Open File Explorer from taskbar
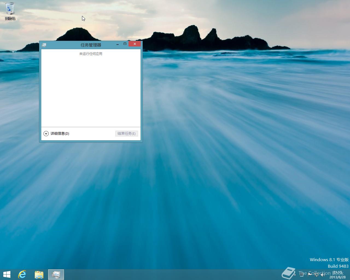 [x=39, y=275]
